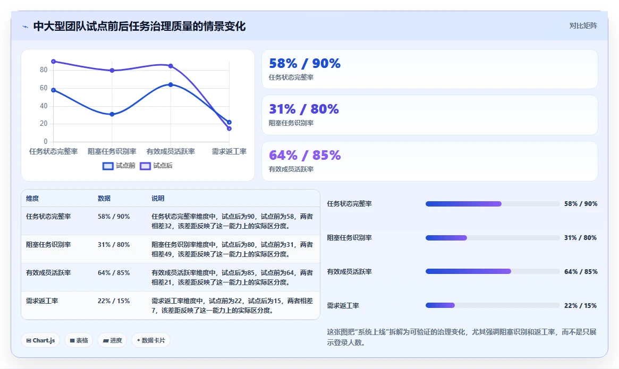This screenshot has height=369, width=619.
Task: Click the icon in the Chart.js chip
Action: point(28,340)
